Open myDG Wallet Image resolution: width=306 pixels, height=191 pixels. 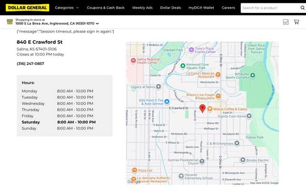201,8
